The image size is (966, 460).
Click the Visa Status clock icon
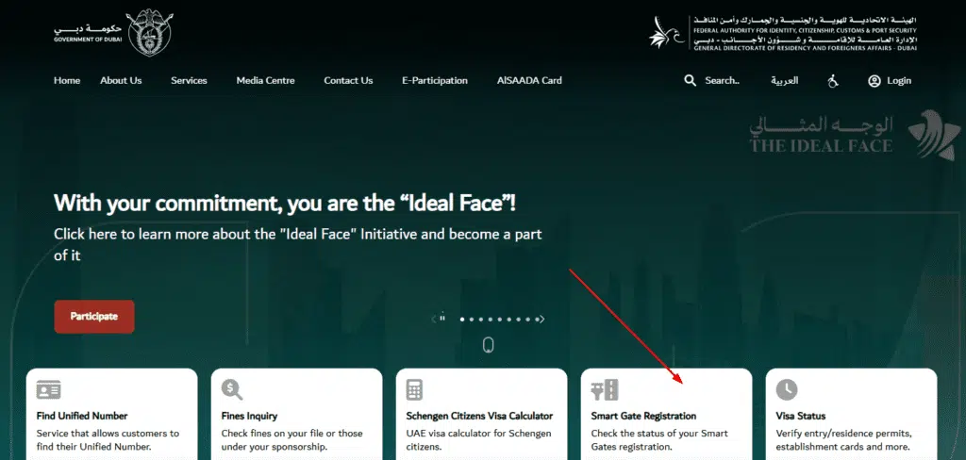point(787,390)
